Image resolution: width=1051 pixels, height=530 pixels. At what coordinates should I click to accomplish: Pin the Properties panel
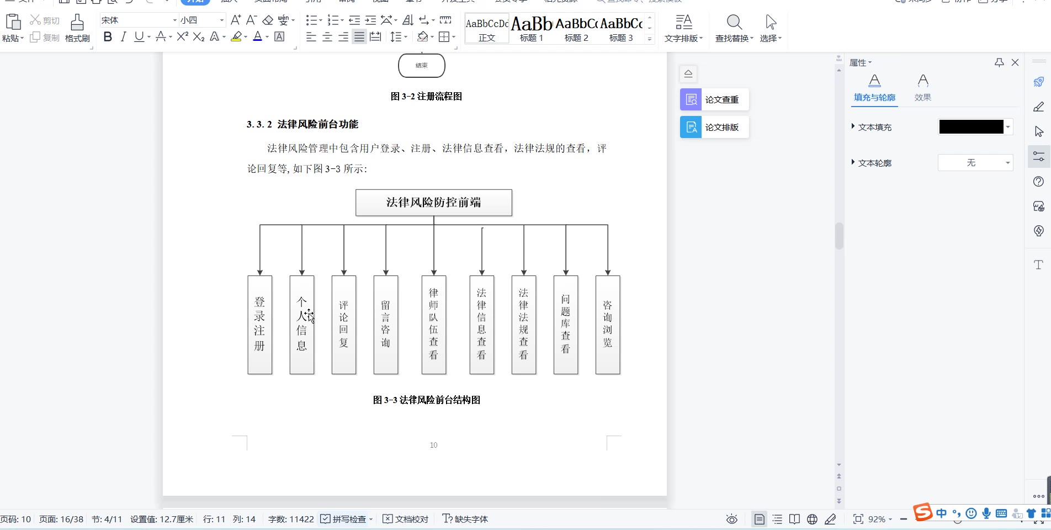[999, 62]
